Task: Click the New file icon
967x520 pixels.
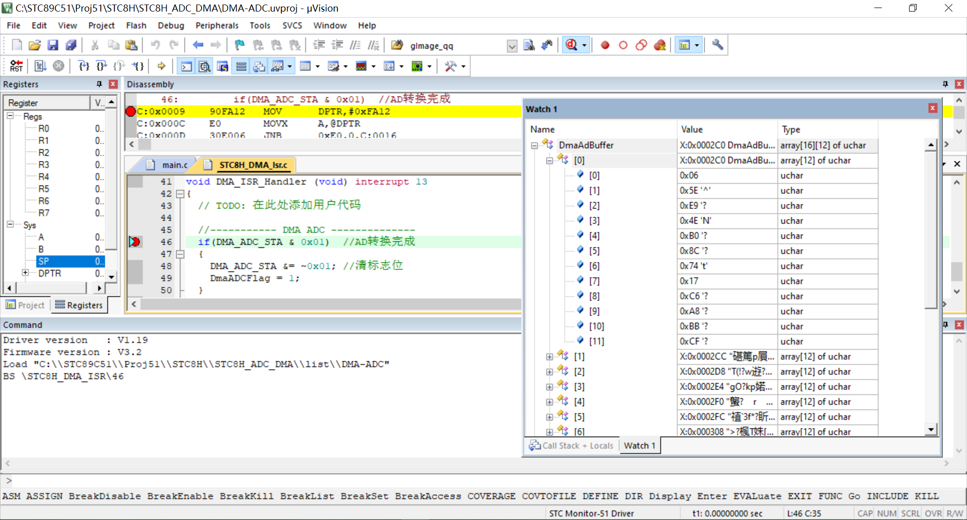Action: point(17,45)
